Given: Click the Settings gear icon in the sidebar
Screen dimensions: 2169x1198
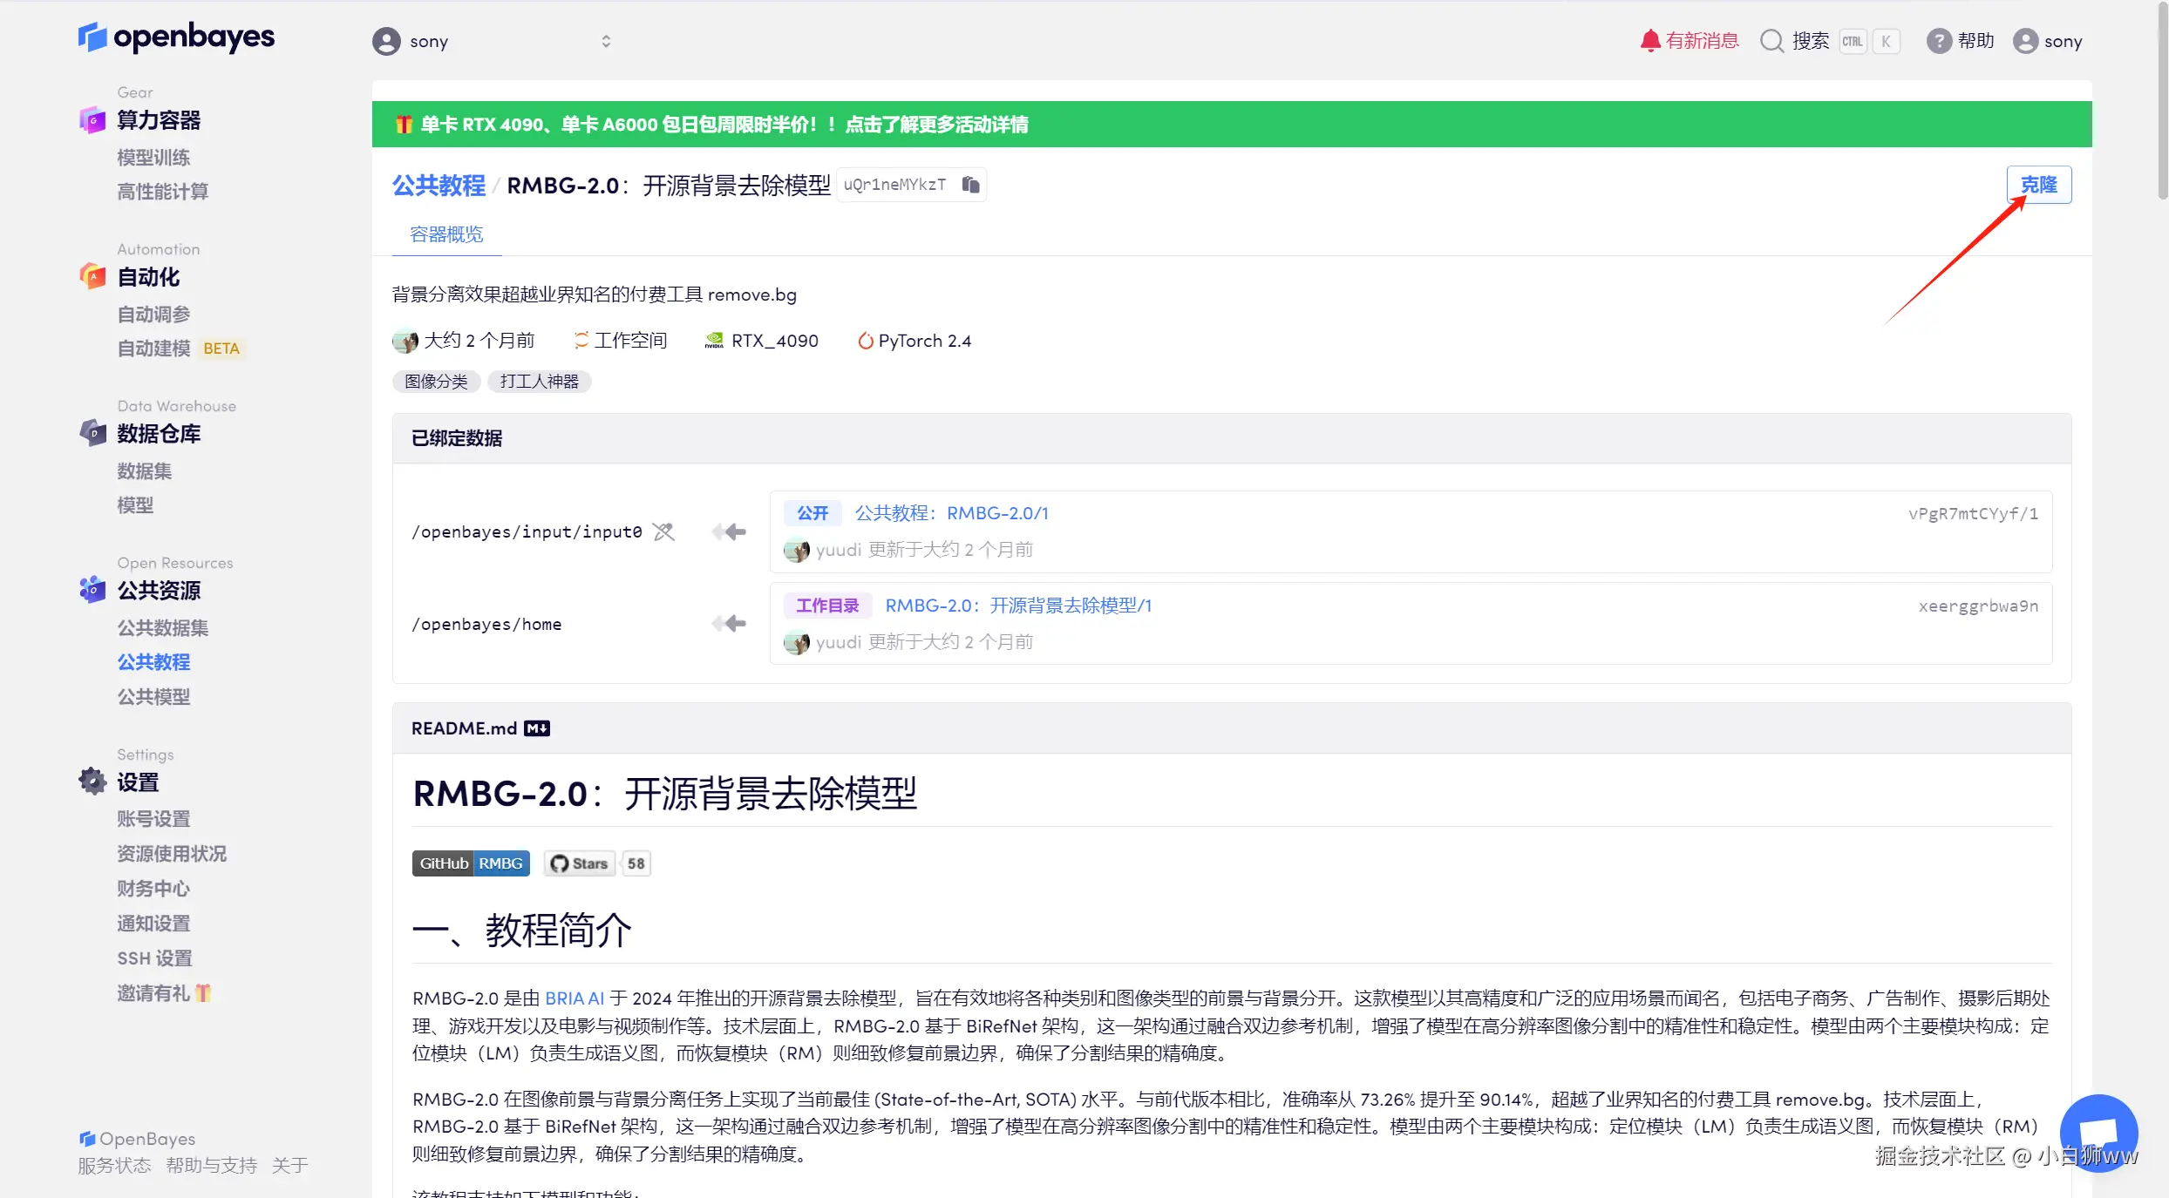Looking at the screenshot, I should pos(92,782).
